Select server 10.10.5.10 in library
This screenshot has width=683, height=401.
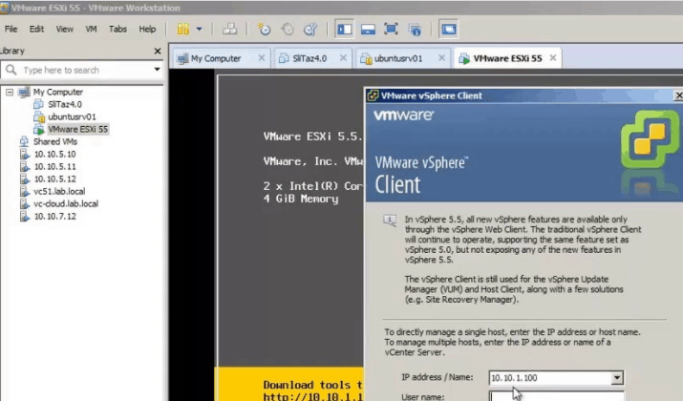click(x=54, y=154)
